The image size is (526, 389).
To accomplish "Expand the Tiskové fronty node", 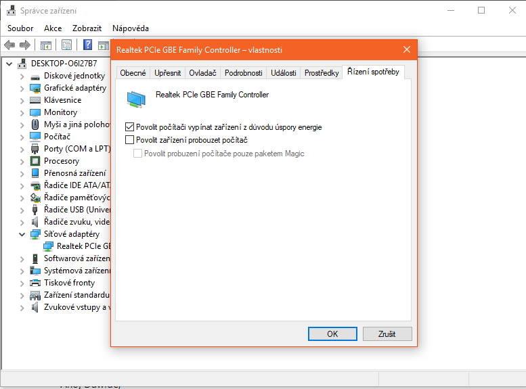I will pos(22,283).
